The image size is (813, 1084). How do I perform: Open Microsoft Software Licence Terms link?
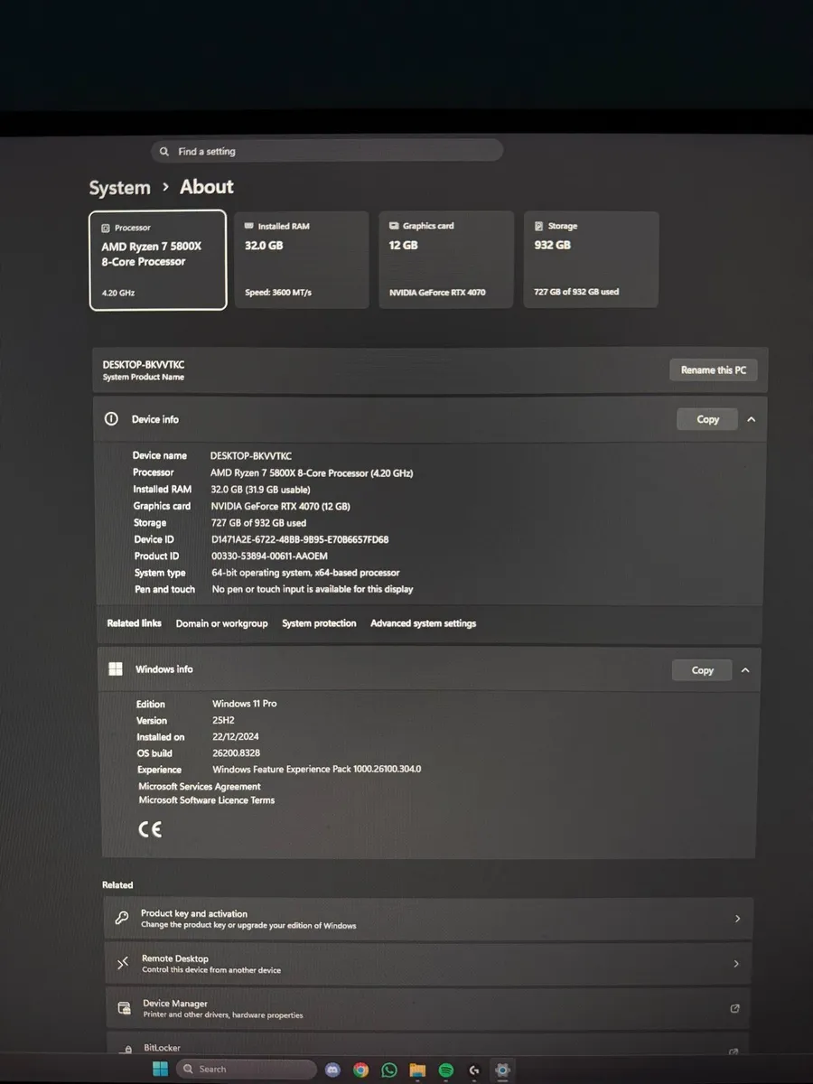pyautogui.click(x=207, y=800)
